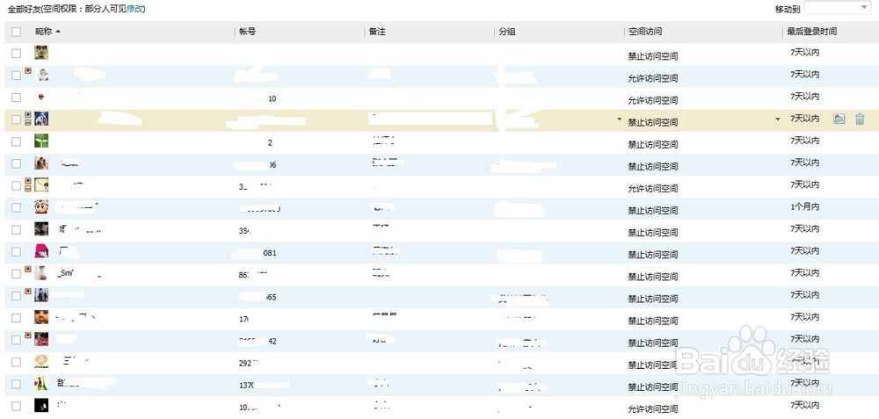Click the cartoon red-haired face avatar
Viewport: 879px width, 419px height.
41,207
